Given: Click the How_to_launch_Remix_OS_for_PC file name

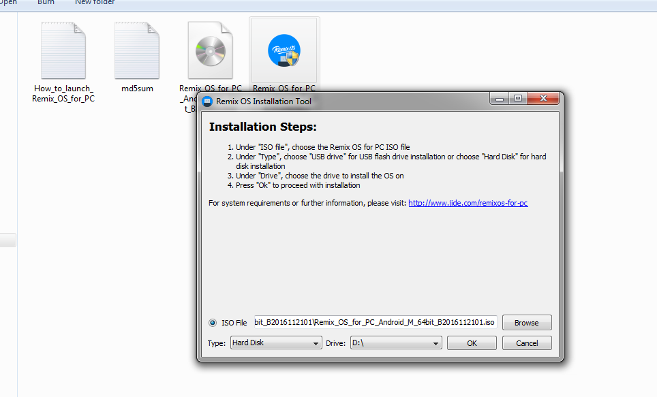Looking at the screenshot, I should pos(63,93).
